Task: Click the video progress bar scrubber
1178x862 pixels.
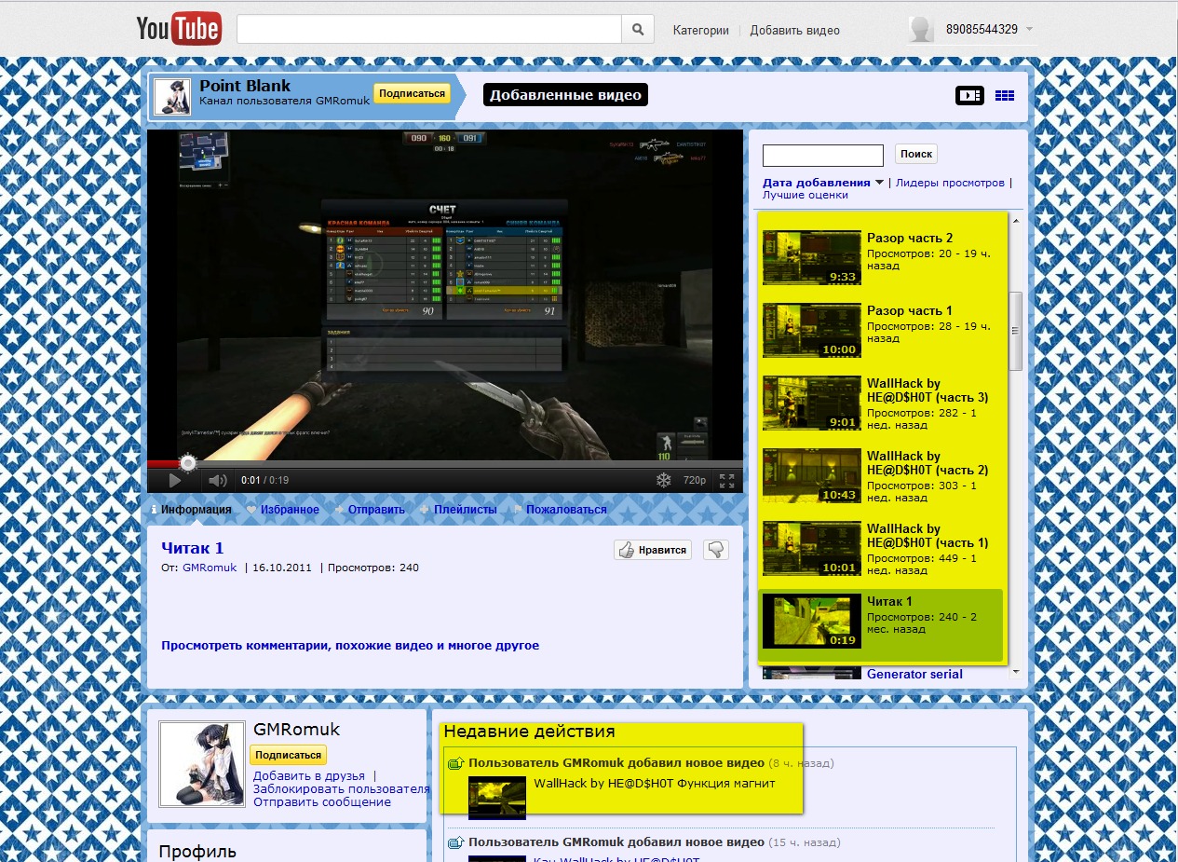Action: (x=188, y=462)
